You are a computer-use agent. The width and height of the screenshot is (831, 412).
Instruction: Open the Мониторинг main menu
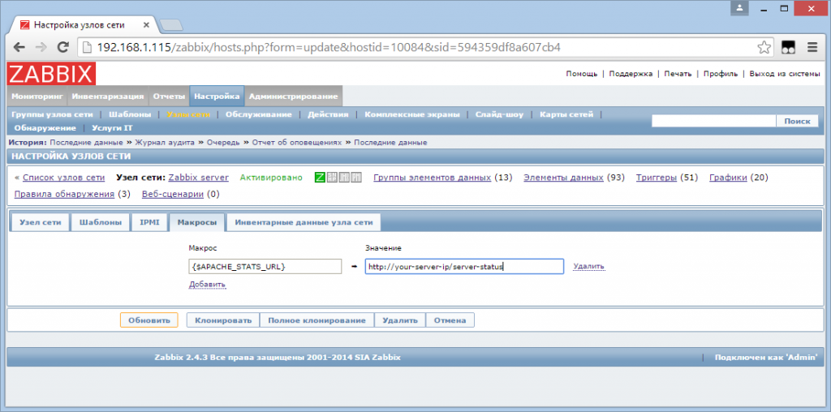[37, 97]
